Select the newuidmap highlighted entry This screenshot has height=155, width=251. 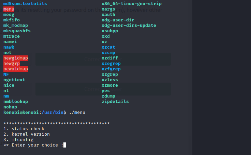(16, 69)
